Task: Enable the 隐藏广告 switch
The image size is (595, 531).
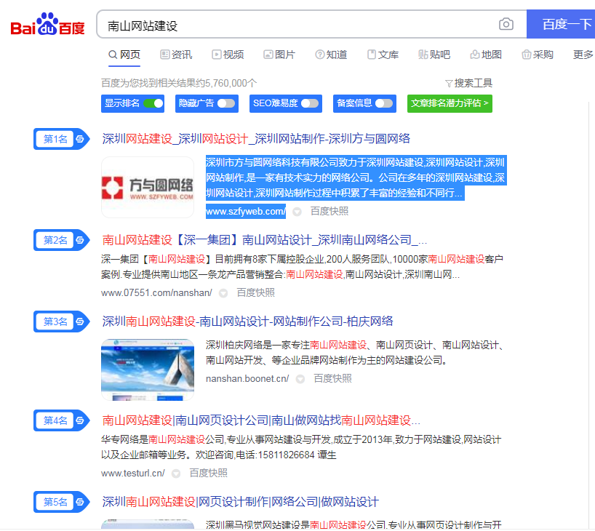Action: tap(226, 103)
